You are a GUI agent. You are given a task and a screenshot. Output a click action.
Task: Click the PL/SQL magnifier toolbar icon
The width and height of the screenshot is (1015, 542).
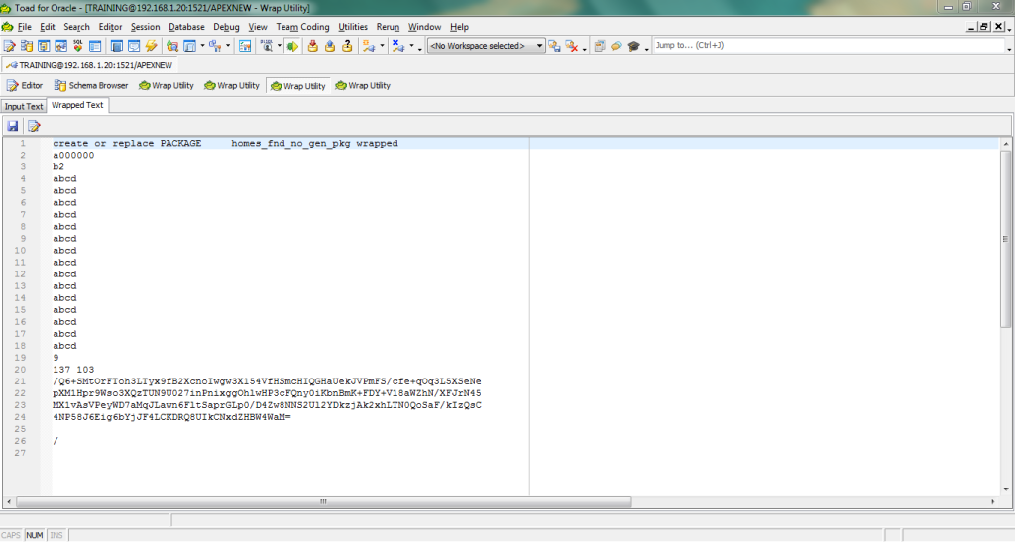click(266, 46)
